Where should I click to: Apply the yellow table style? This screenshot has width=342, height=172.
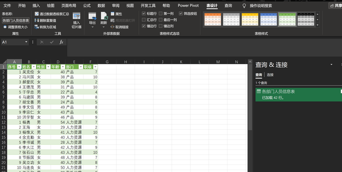click(250, 19)
